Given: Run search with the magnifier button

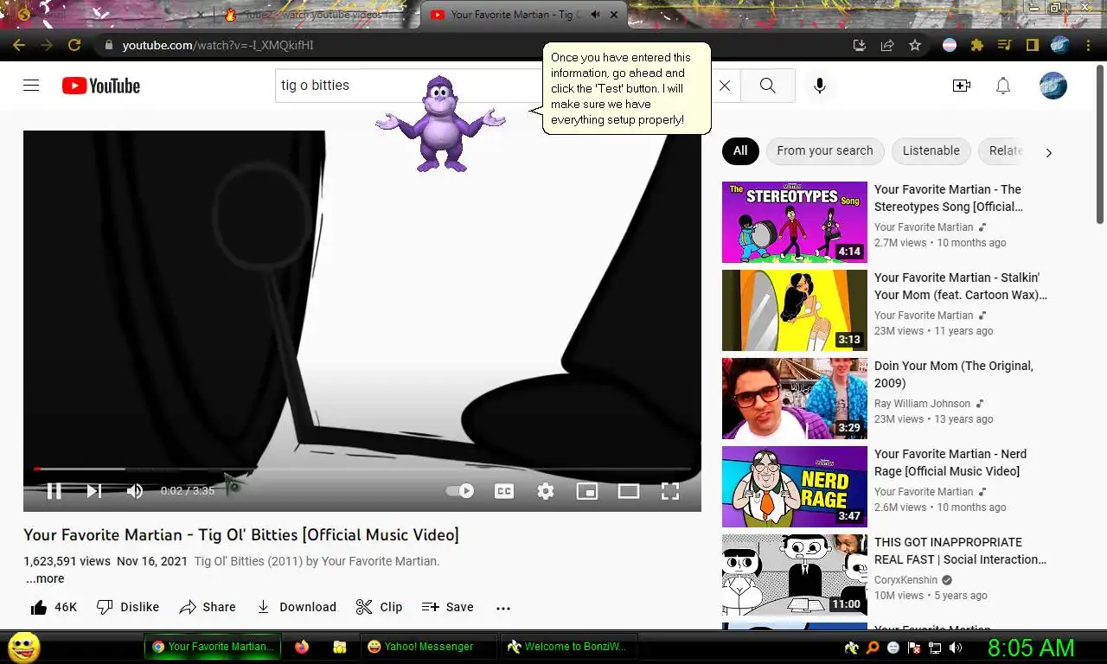Looking at the screenshot, I should 767,86.
